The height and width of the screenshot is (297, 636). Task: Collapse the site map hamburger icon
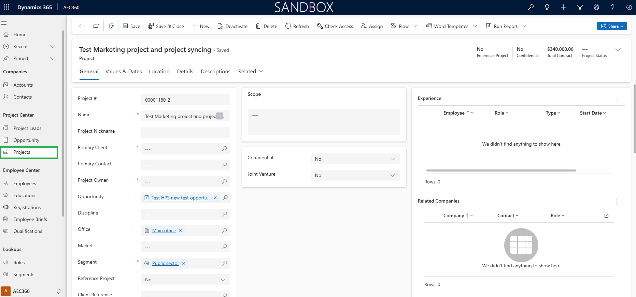pos(4,23)
